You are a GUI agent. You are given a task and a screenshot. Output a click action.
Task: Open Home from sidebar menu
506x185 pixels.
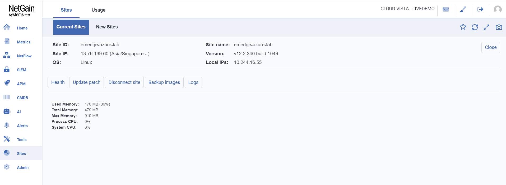tap(22, 28)
